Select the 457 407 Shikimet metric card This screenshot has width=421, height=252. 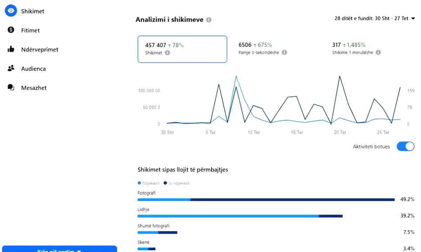[x=182, y=49]
